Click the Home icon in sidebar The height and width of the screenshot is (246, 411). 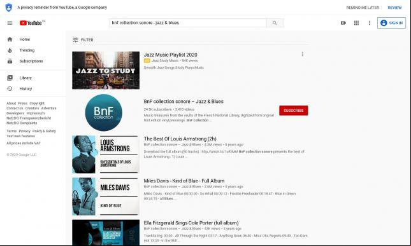click(10, 39)
